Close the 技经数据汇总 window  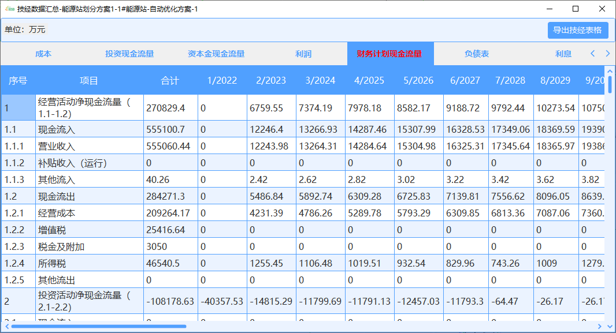pyautogui.click(x=602, y=9)
